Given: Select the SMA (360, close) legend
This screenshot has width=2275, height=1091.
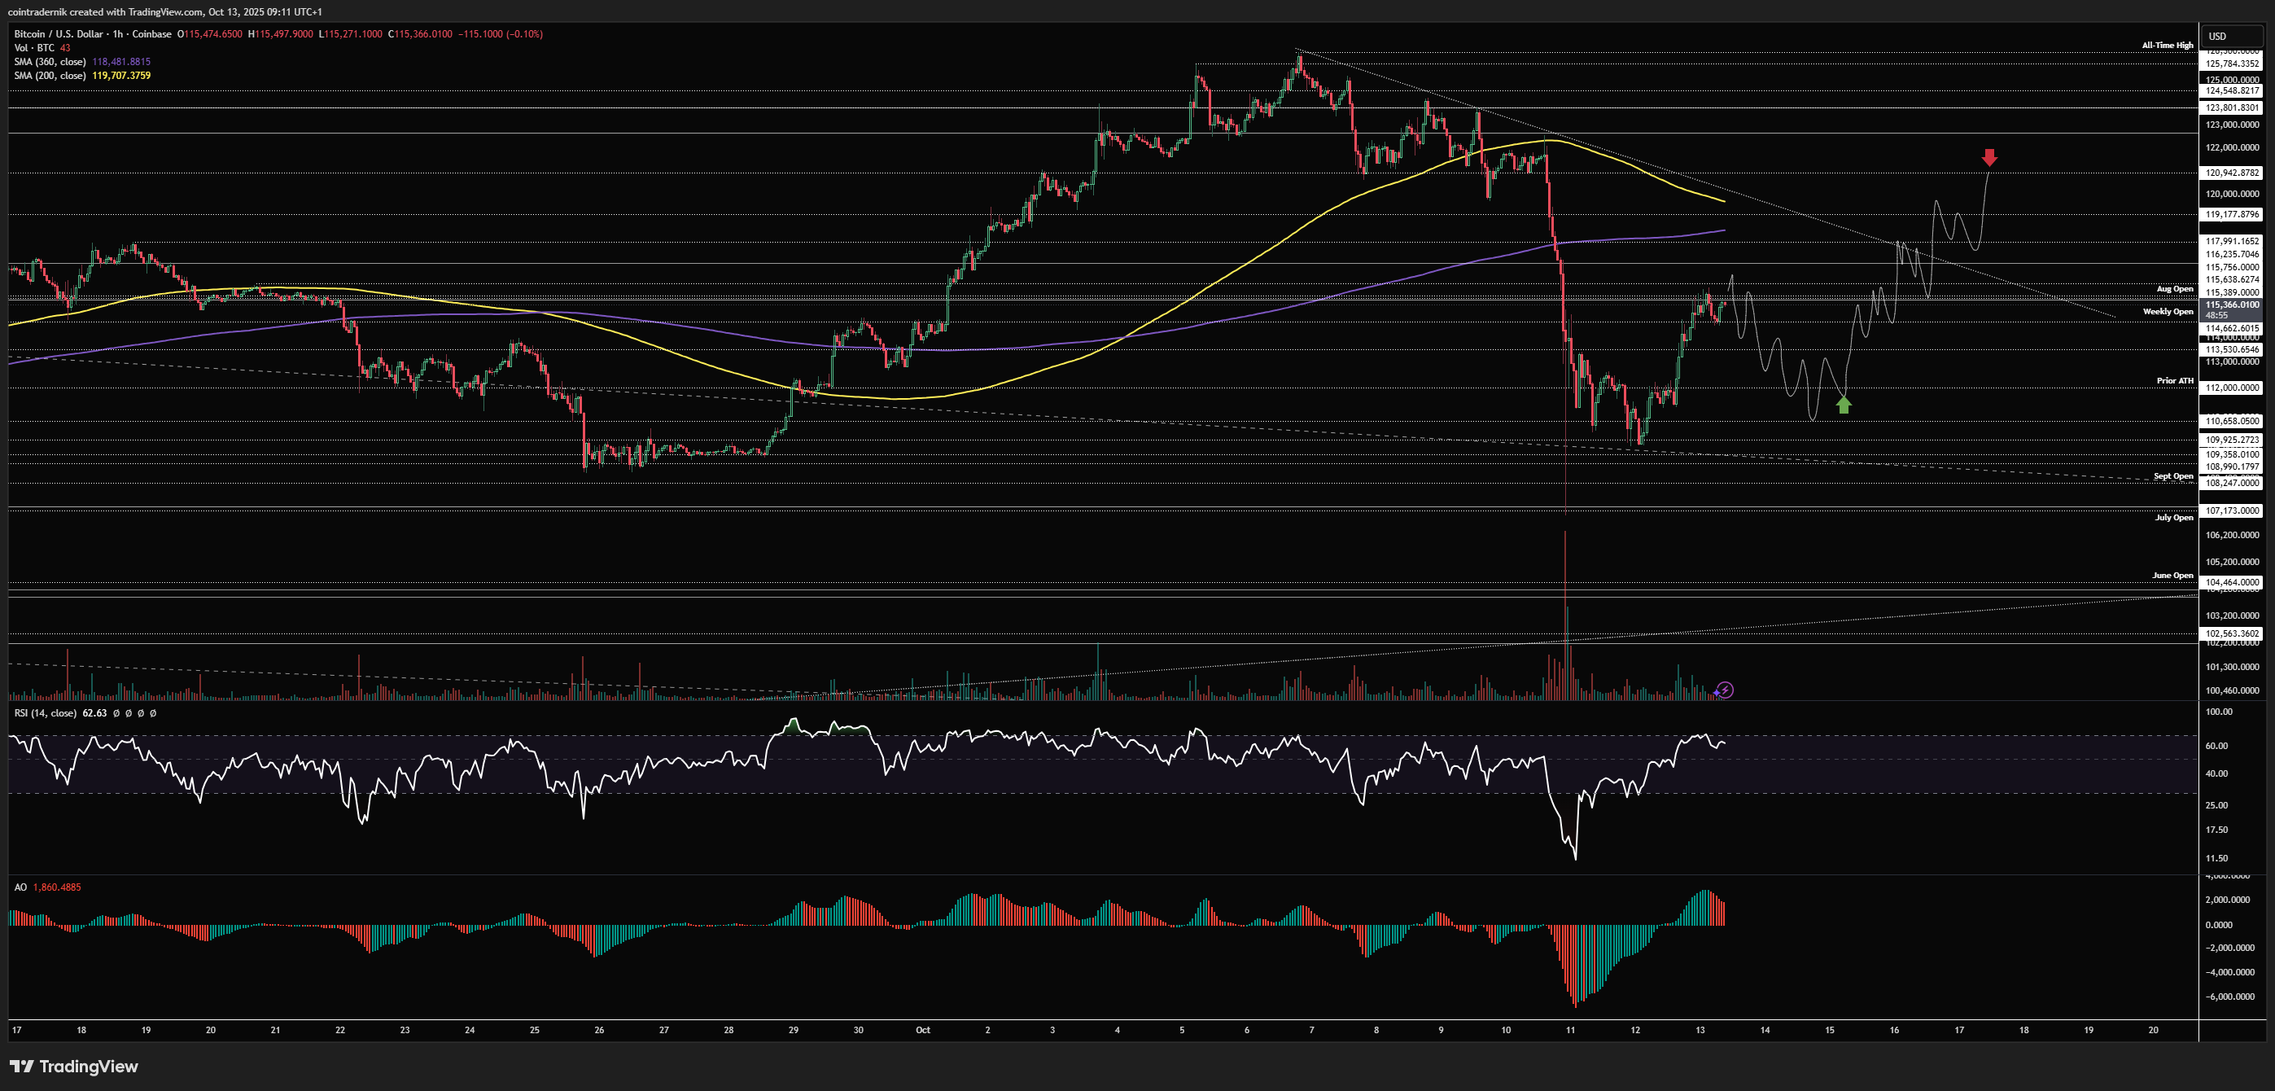Looking at the screenshot, I should pyautogui.click(x=50, y=62).
